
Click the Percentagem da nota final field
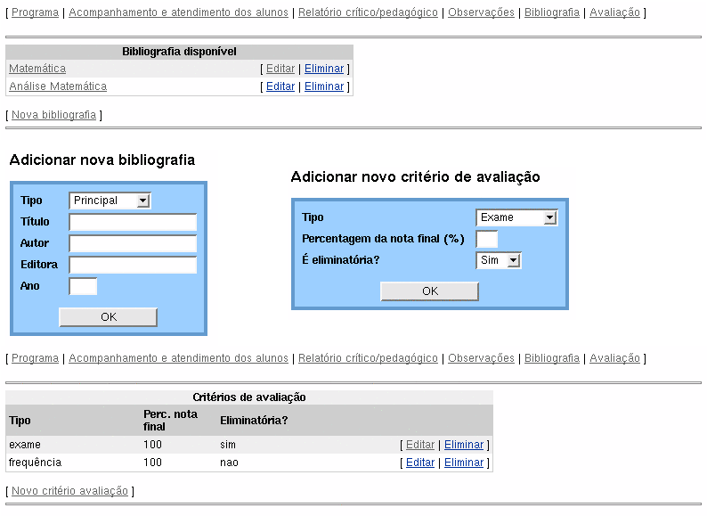tap(487, 239)
